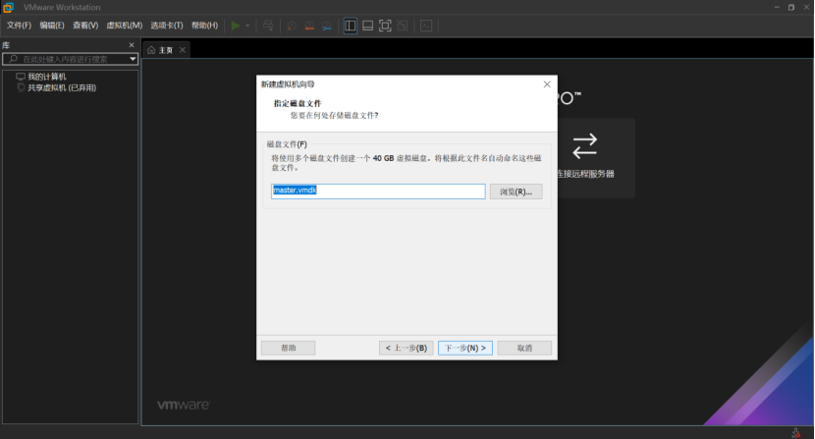Open the 帮助(H) menu
The height and width of the screenshot is (439, 815).
coord(205,26)
